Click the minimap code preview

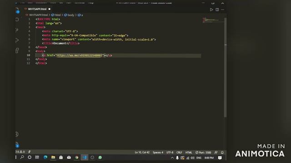coord(213,20)
